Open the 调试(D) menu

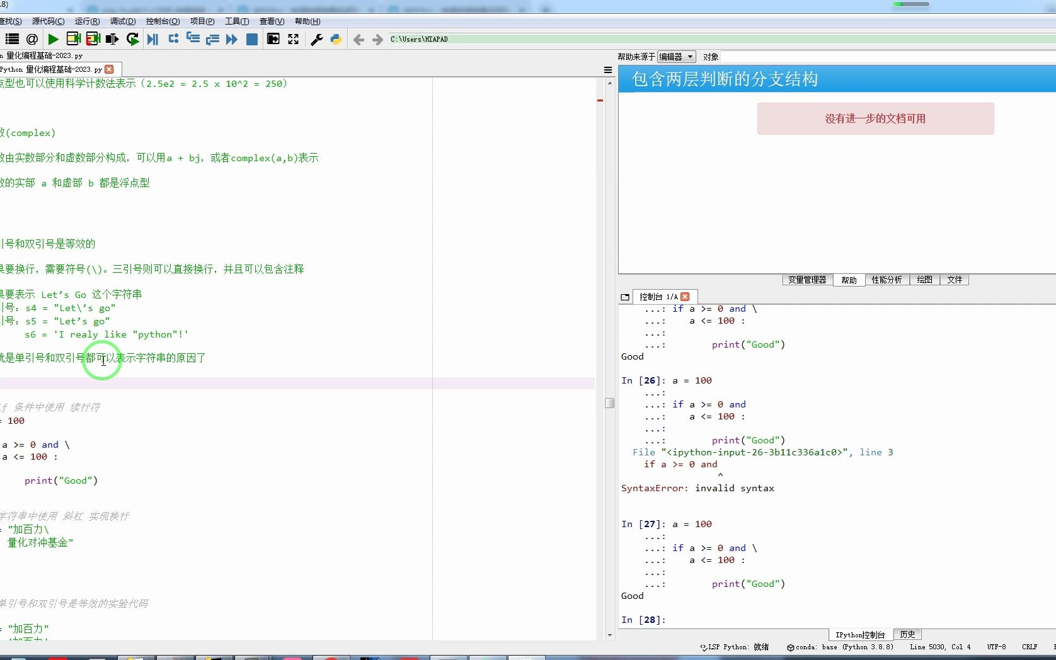point(123,21)
